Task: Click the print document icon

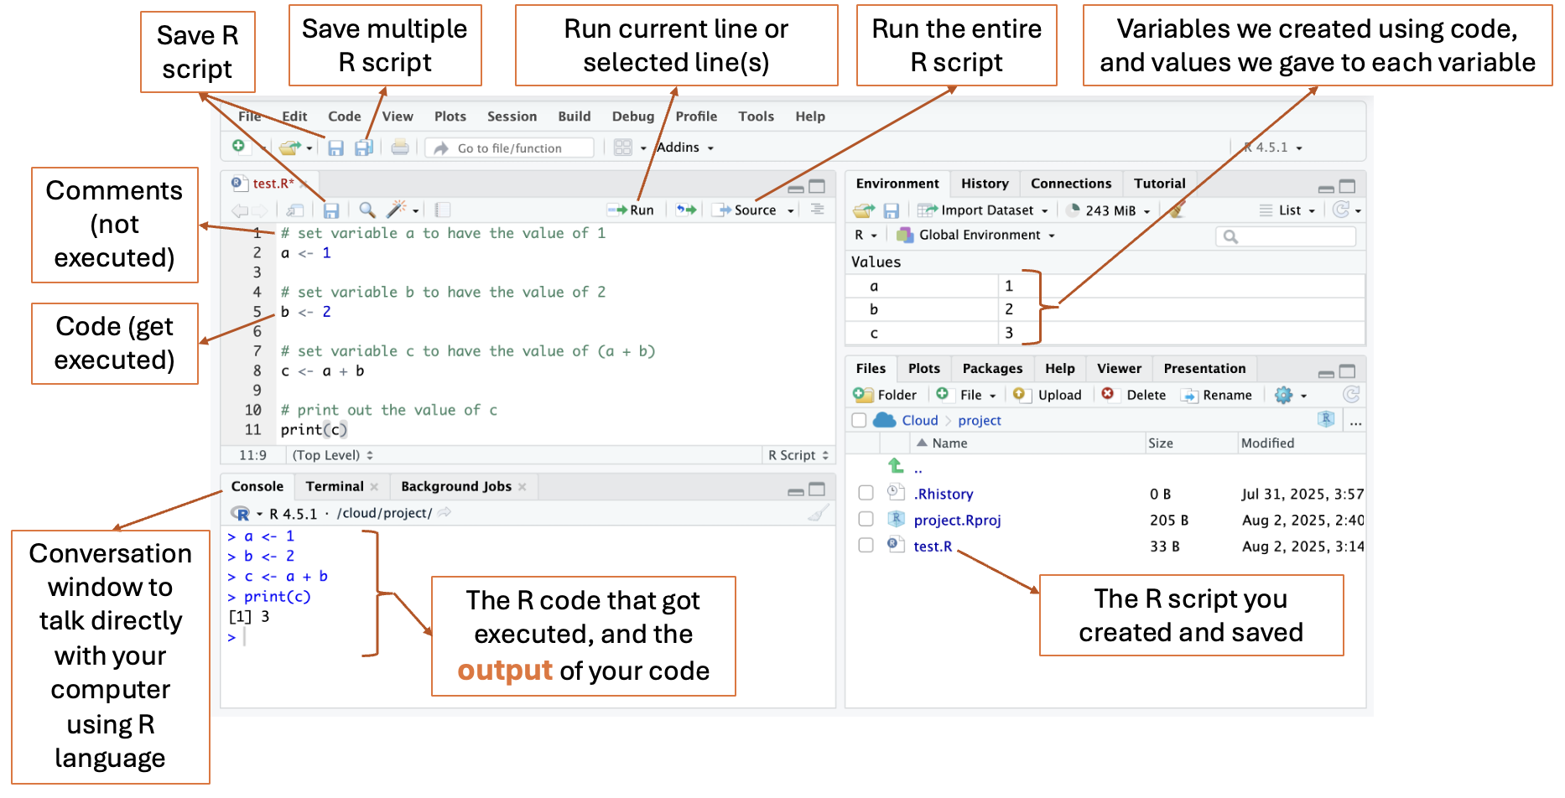Action: tap(400, 148)
